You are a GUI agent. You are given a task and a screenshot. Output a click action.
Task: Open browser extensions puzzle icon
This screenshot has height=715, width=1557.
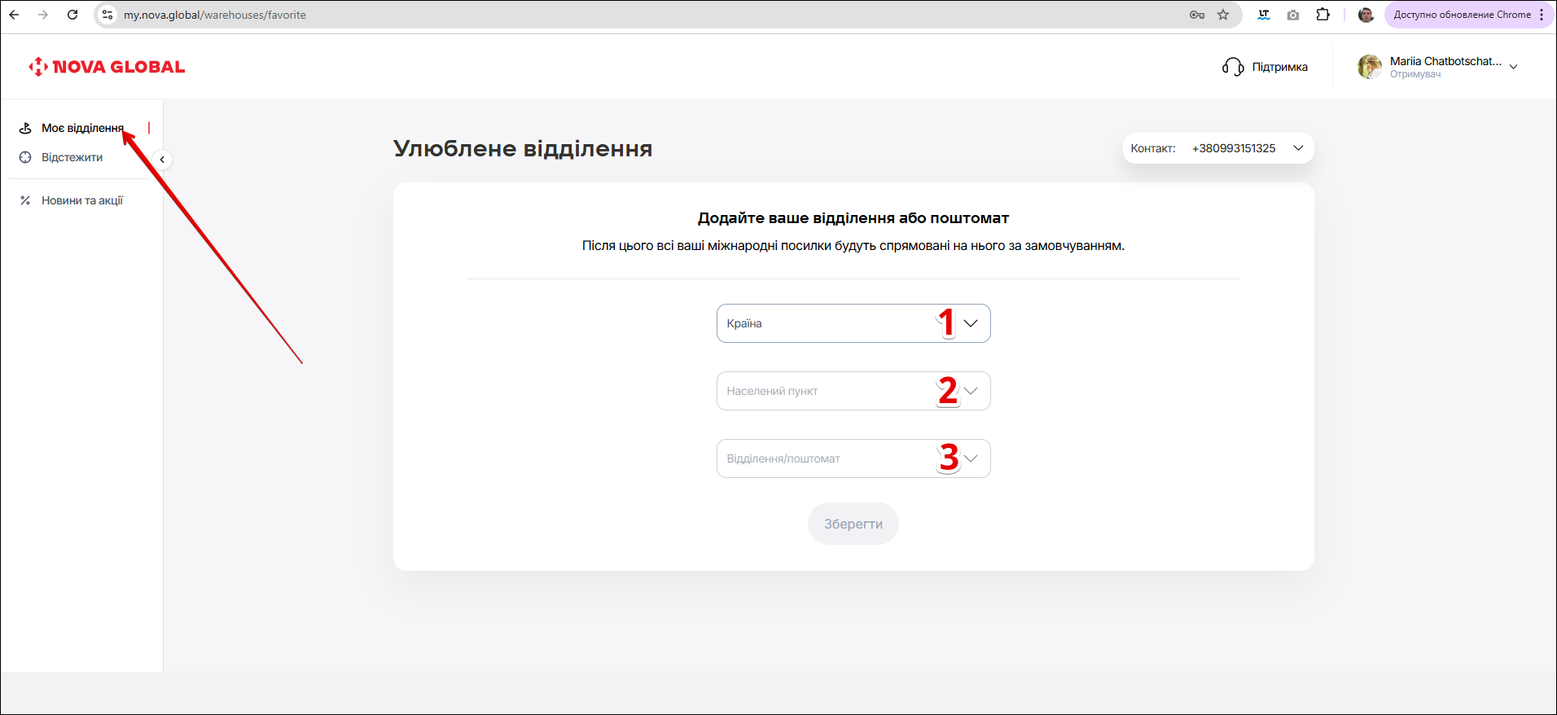point(1323,15)
